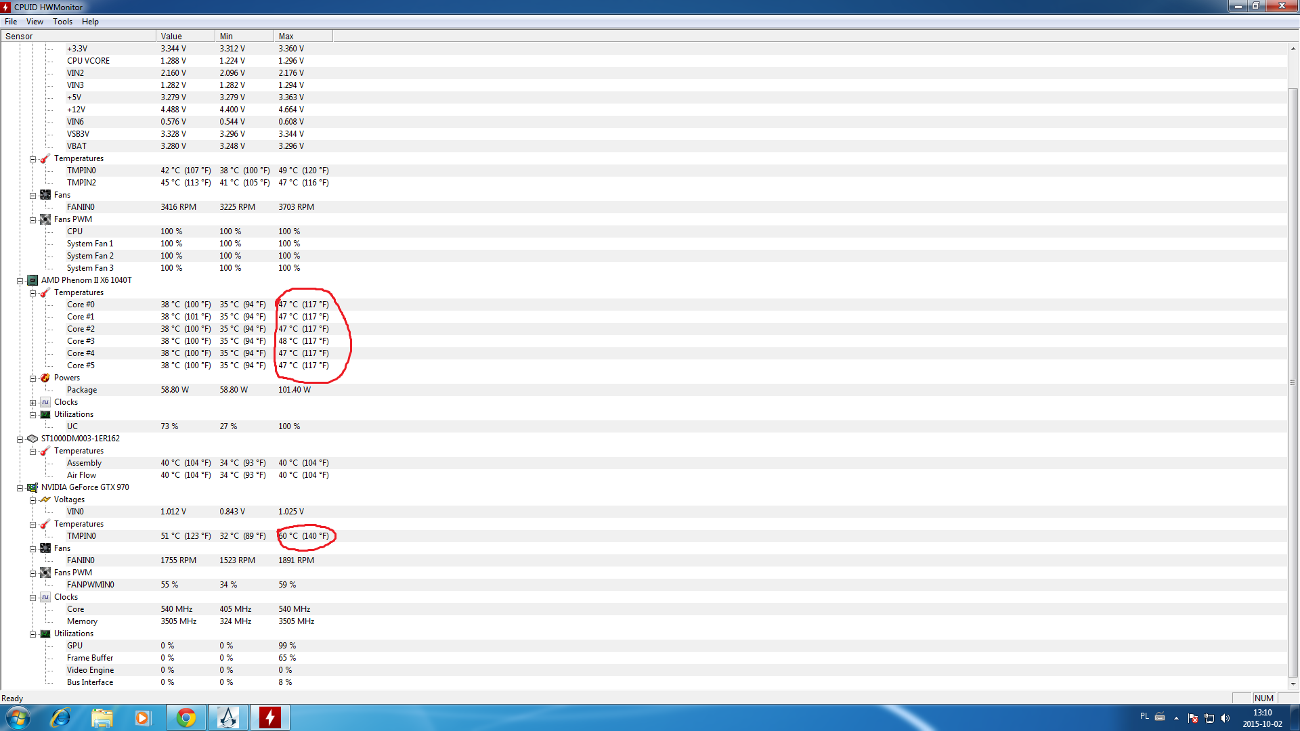1300x731 pixels.
Task: Launch Internet Explorer from the taskbar
Action: click(60, 717)
